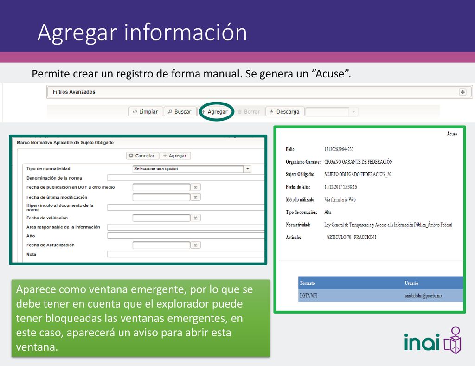Focus the Fecha de validación field
This screenshot has height=366, width=475.
click(161, 218)
